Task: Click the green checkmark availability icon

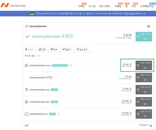Action: click(x=28, y=37)
